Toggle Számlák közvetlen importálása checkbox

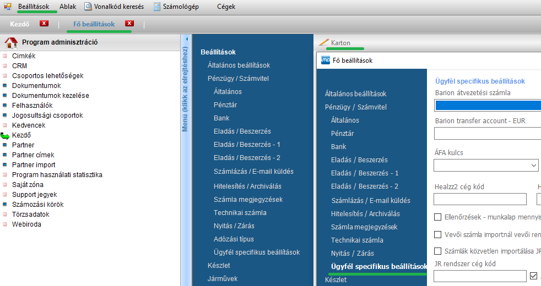tap(438, 251)
